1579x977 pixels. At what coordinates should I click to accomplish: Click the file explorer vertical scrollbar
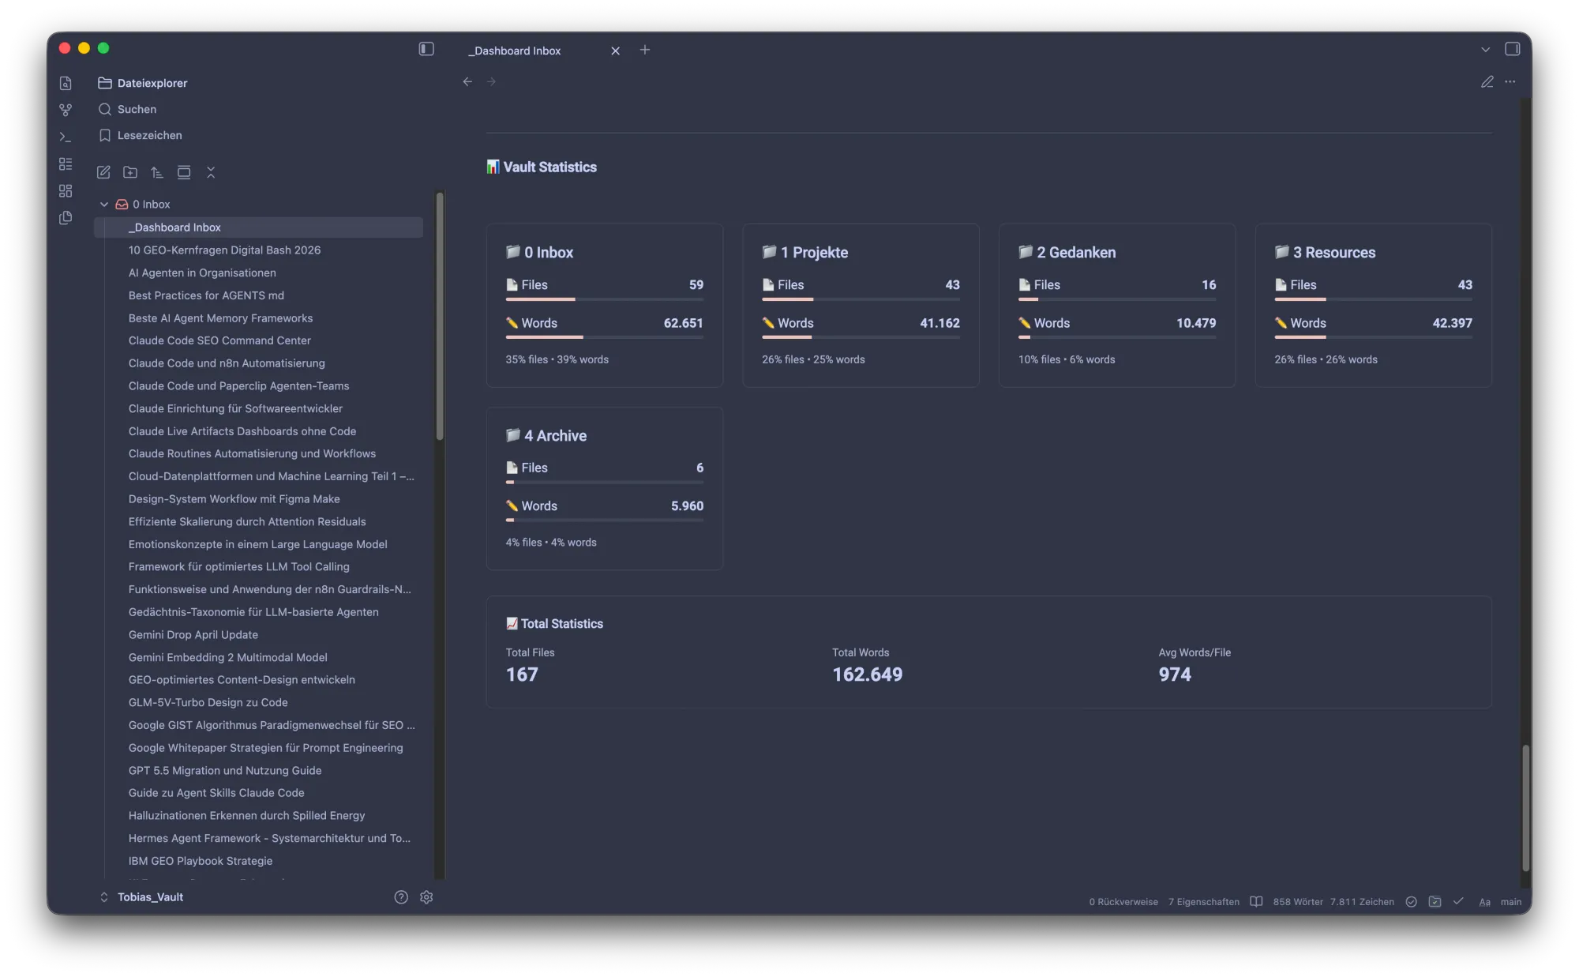coord(440,316)
